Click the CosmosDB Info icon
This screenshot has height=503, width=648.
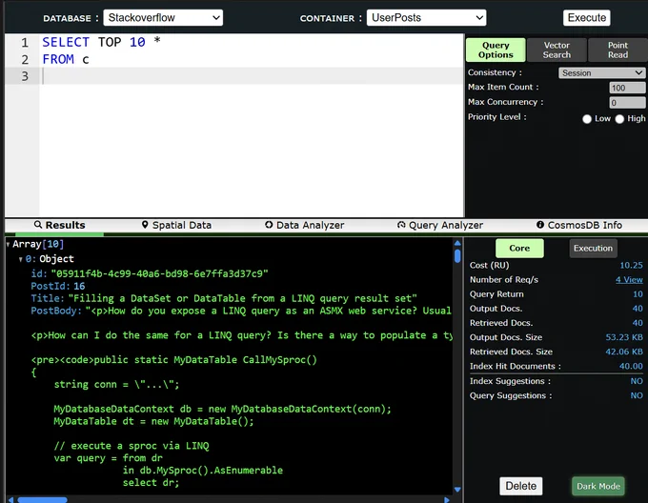540,224
